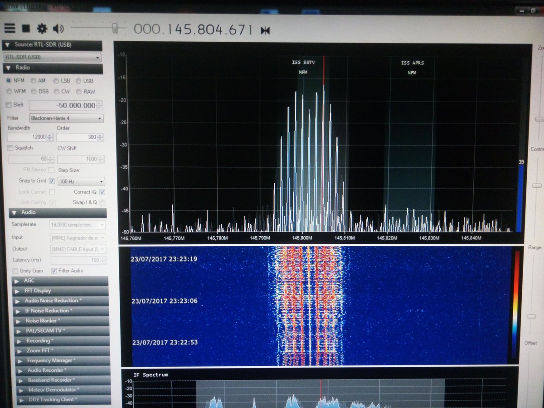This screenshot has height=408, width=544.
Task: Expand the FFT Display panel
Action: [60, 291]
